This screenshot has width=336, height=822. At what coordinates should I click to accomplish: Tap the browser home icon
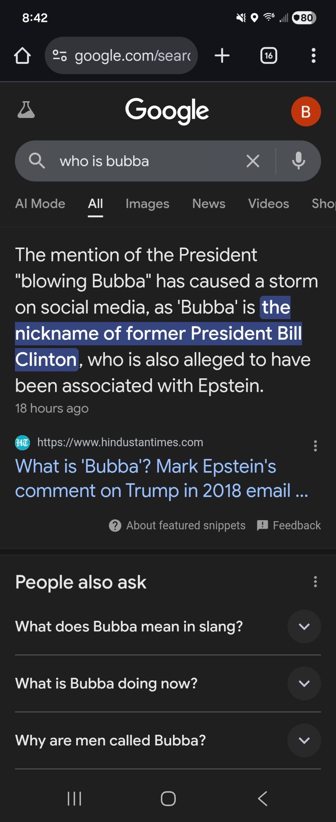click(22, 56)
